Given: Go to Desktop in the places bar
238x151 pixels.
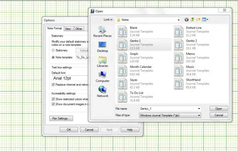Looking at the screenshot, I should (x=102, y=47).
